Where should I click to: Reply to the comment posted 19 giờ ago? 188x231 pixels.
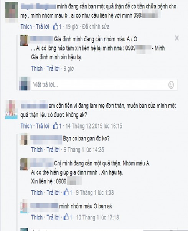43,26
